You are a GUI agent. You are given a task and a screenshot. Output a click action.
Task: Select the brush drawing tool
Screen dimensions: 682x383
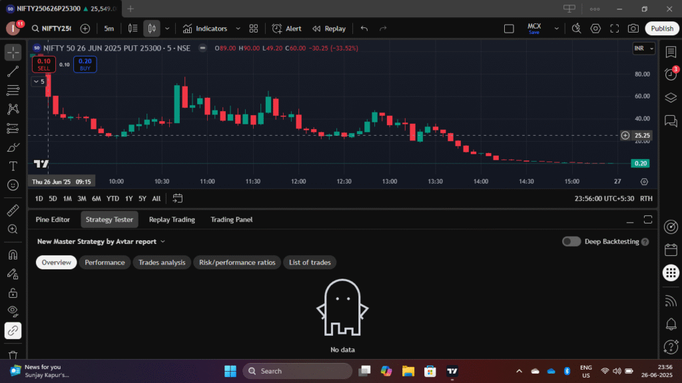(13, 147)
